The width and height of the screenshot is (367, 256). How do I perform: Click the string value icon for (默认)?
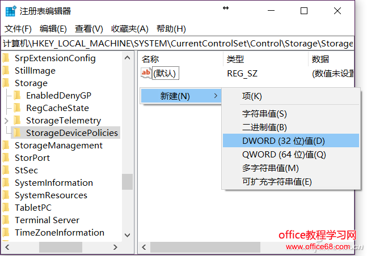click(146, 73)
